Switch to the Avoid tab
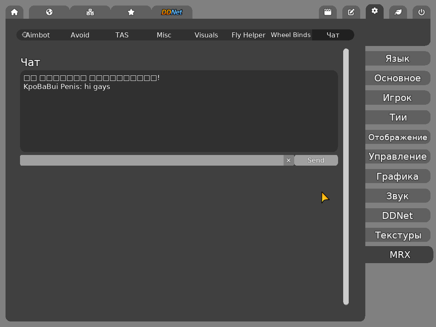436x327 pixels. (80, 35)
